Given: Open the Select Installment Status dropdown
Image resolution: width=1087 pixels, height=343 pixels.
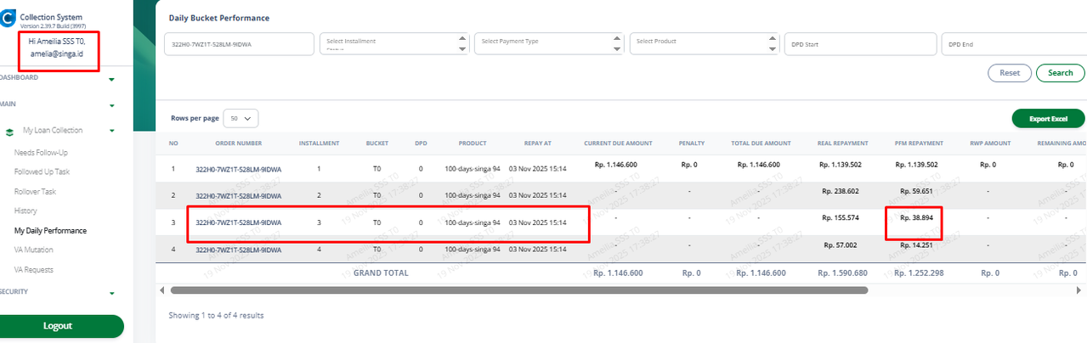Looking at the screenshot, I should pyautogui.click(x=394, y=43).
